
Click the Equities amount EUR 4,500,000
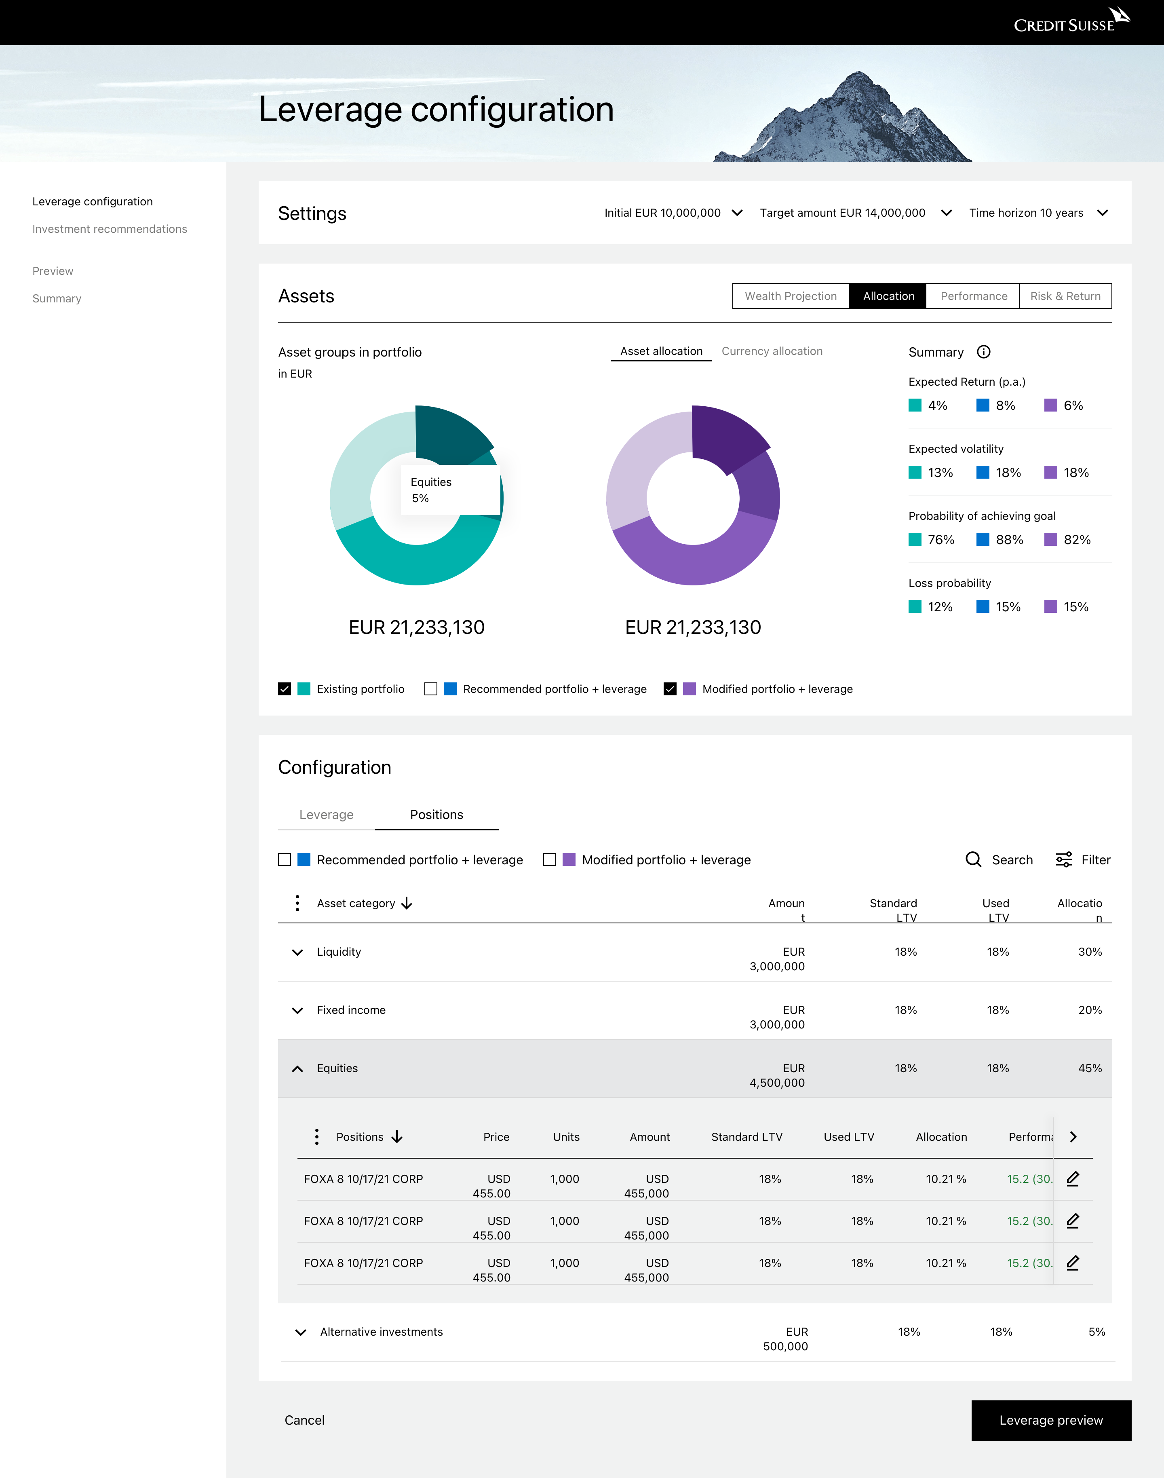click(777, 1075)
